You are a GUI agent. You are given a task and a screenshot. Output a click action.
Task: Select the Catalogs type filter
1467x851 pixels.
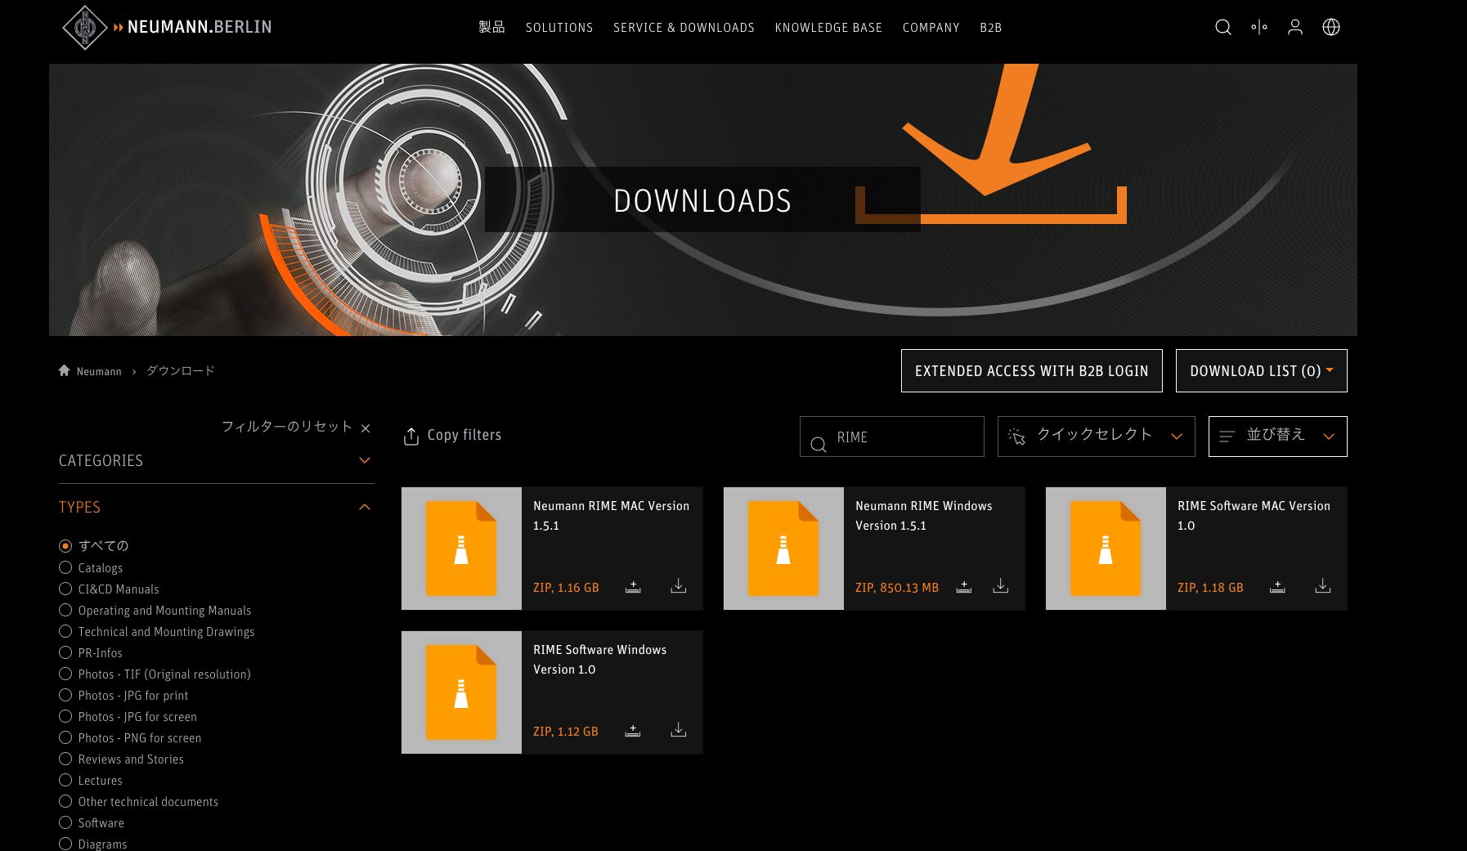coord(65,567)
